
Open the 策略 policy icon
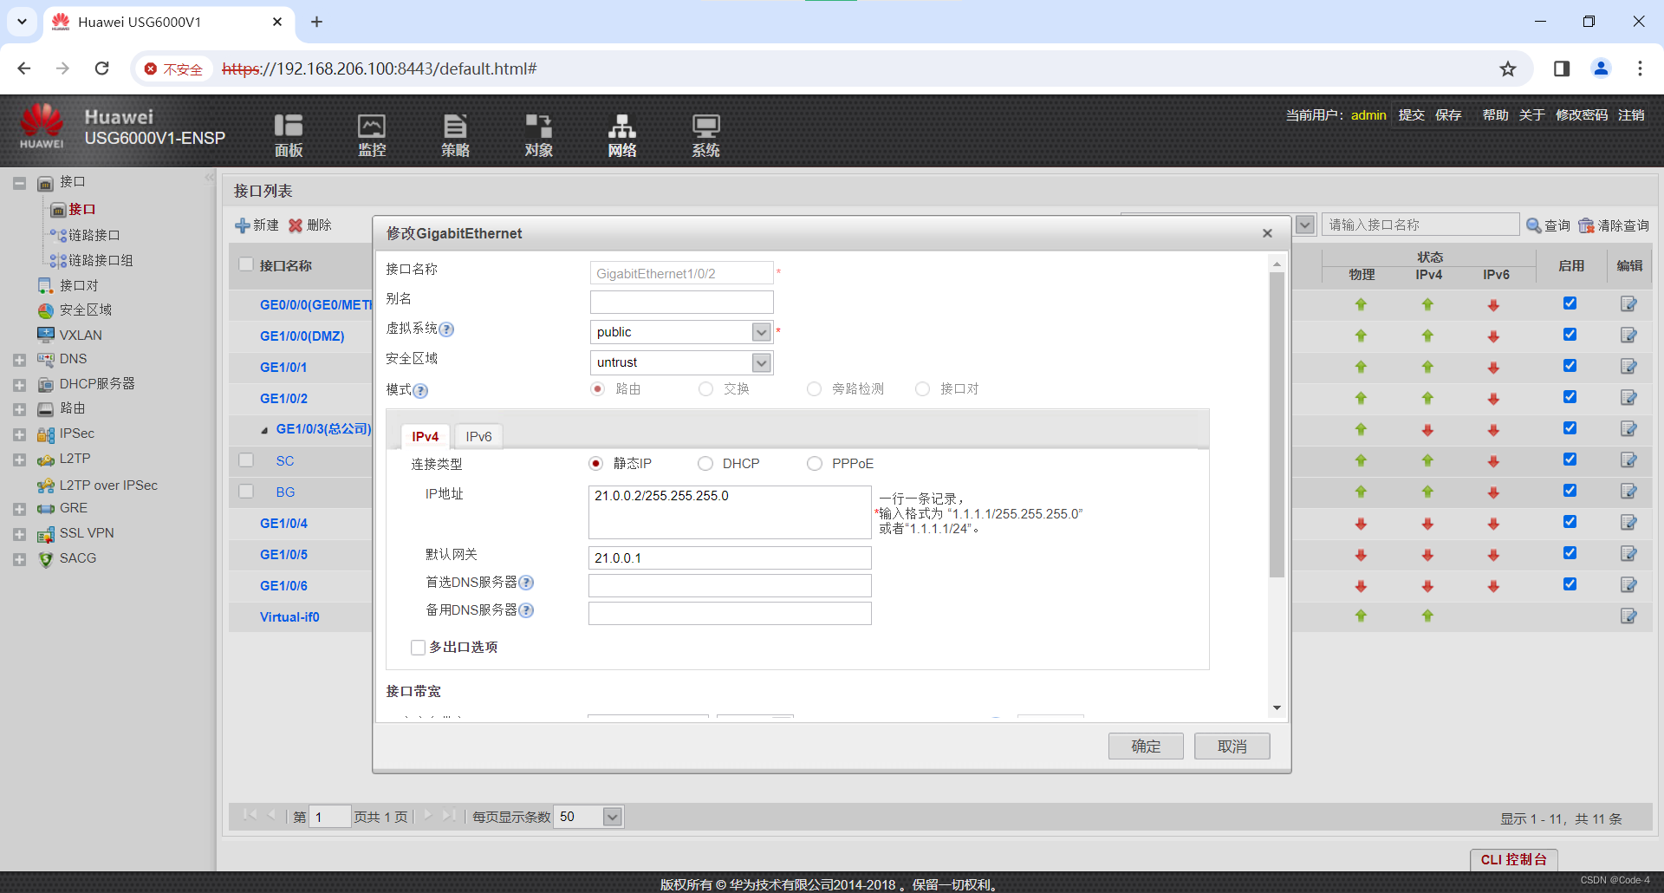(455, 135)
